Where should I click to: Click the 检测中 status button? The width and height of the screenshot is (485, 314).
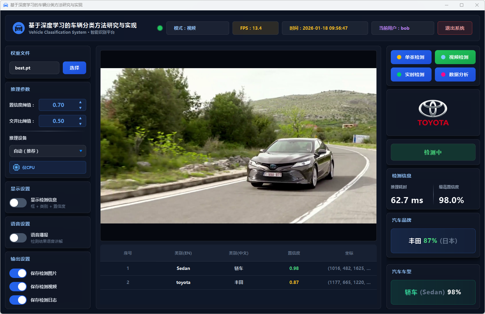[433, 152]
